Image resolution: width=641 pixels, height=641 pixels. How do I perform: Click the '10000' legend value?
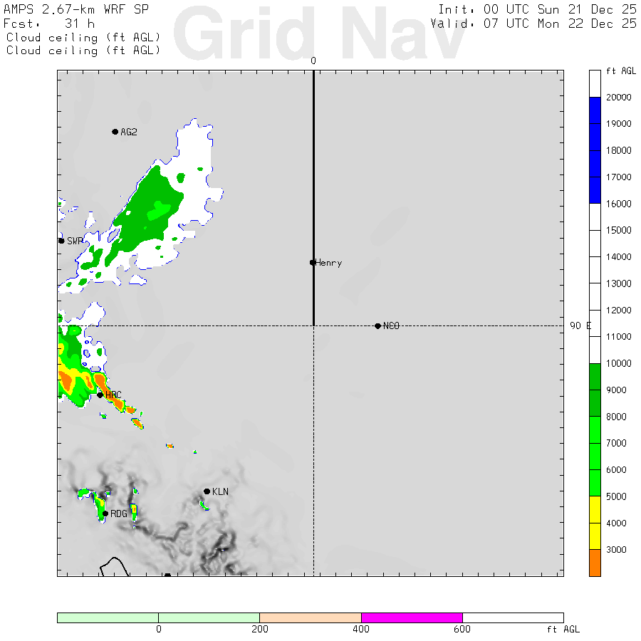click(618, 363)
